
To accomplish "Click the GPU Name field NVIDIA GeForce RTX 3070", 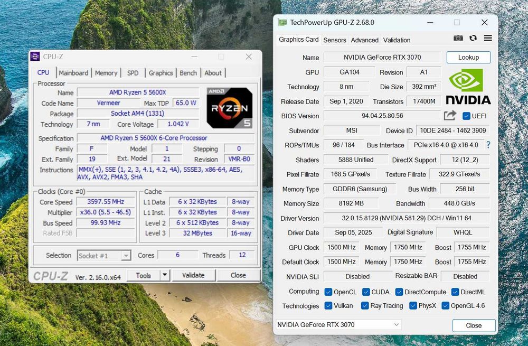I will pos(382,57).
